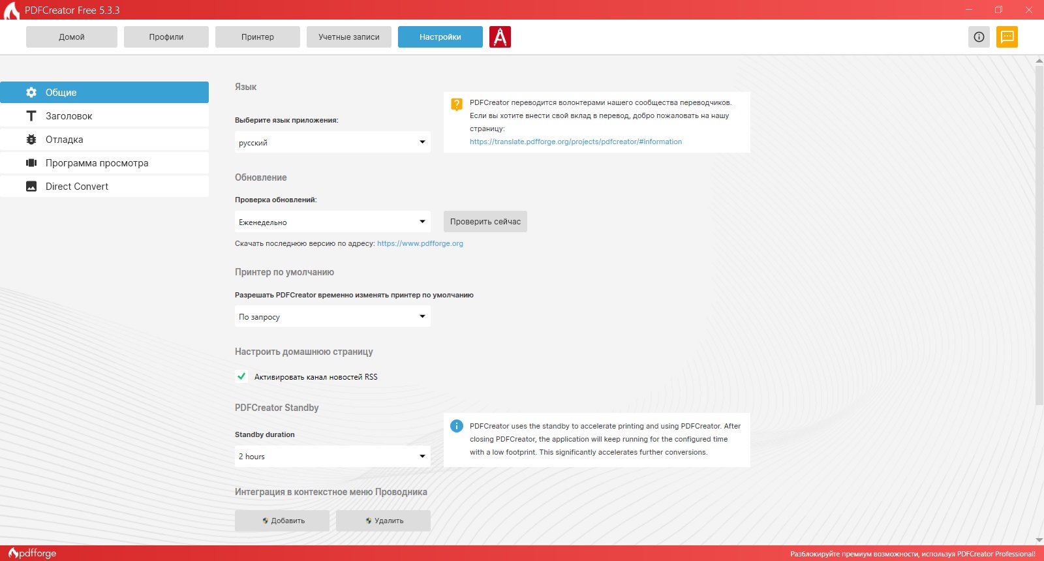Click the Активировать канал новостей RSS label

316,377
